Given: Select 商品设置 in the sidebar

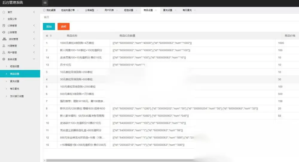Looking at the screenshot, I should (x=20, y=74).
